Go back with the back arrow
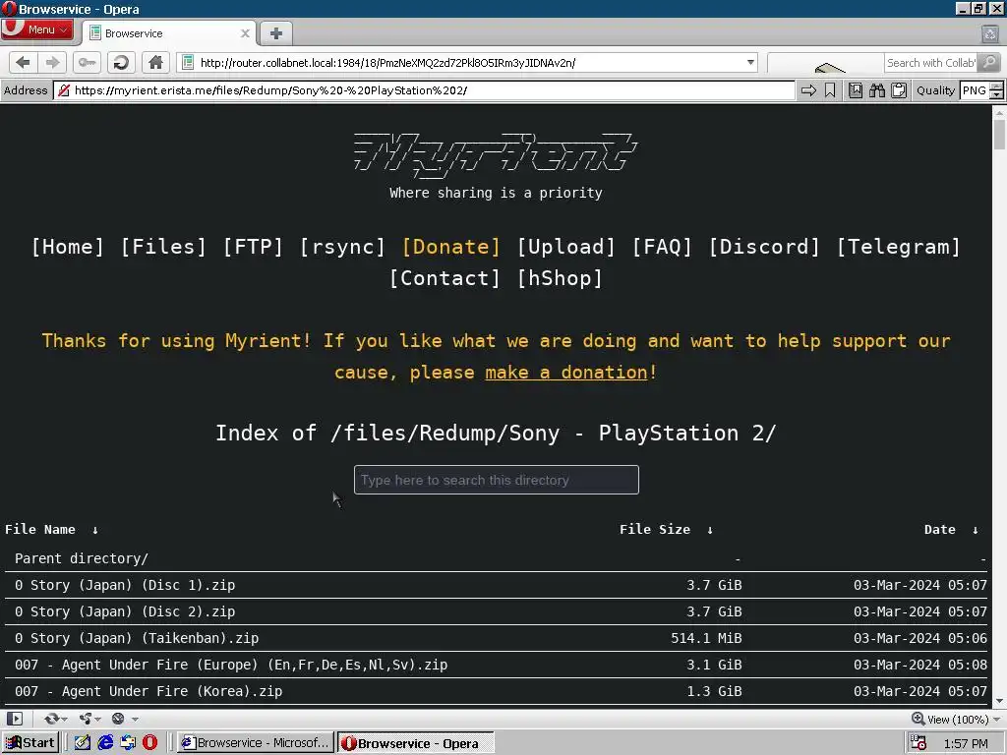 (24, 62)
